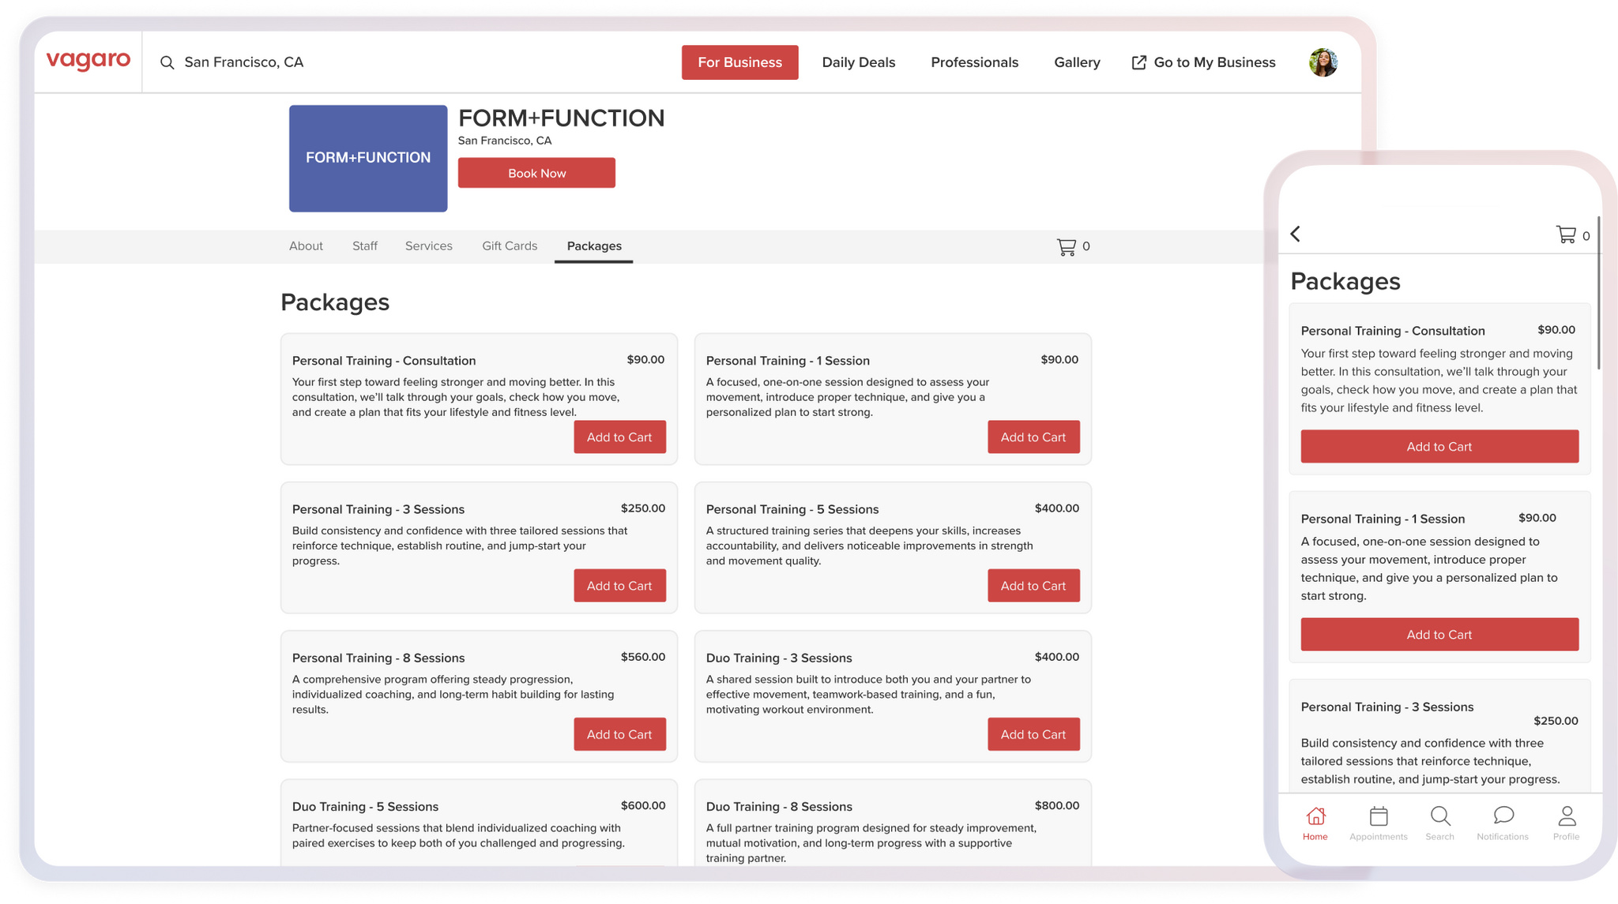Open the desktop shopping cart icon

[1067, 246]
